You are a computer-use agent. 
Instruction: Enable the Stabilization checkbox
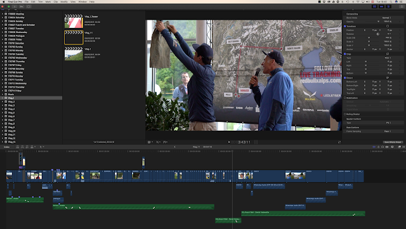345,98
